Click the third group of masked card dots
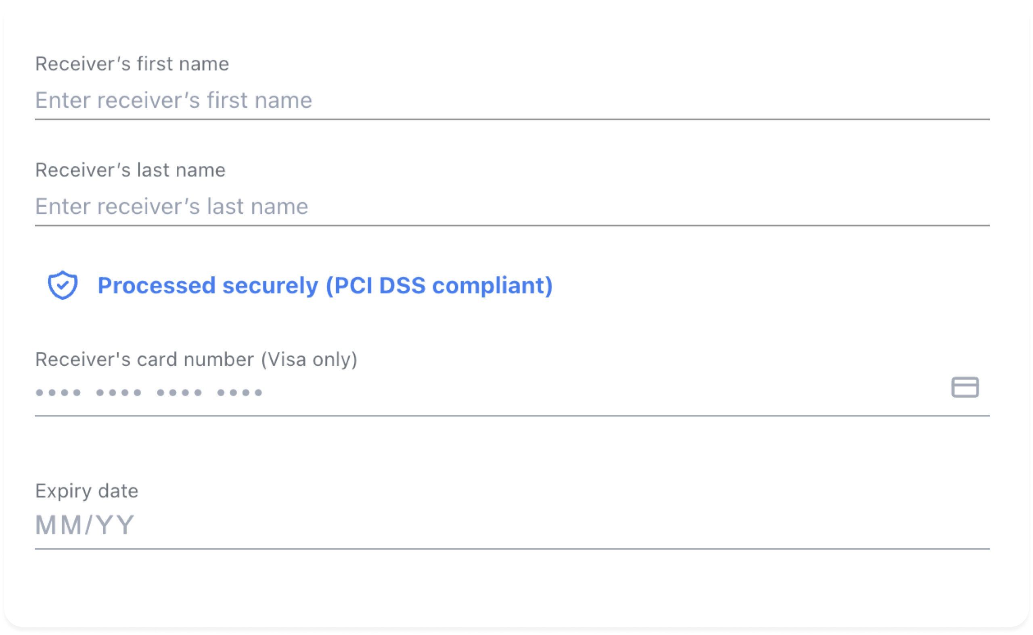 point(180,393)
